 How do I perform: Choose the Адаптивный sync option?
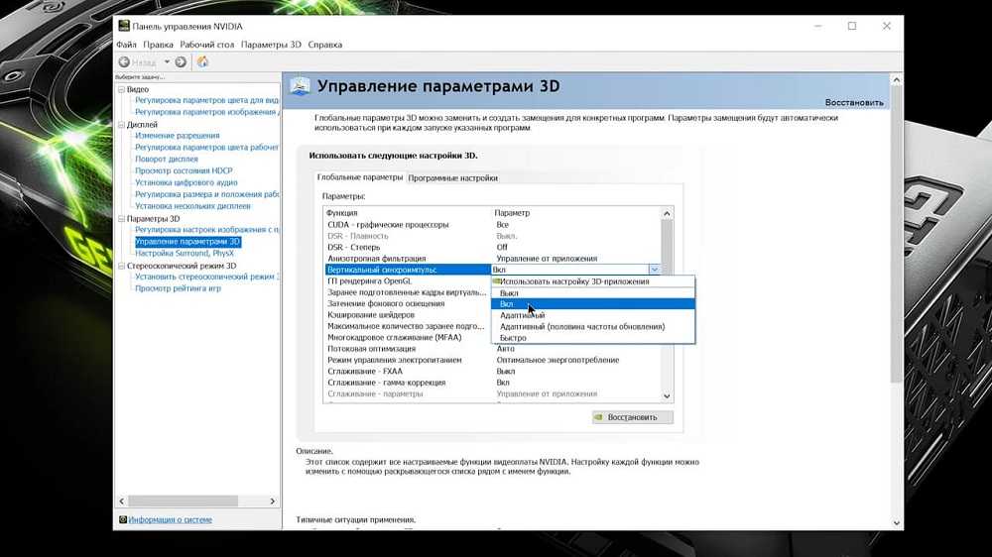click(522, 315)
